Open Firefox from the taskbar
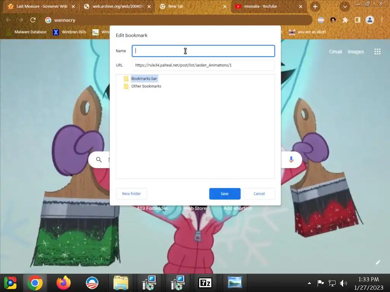390x292 pixels. 64,283
